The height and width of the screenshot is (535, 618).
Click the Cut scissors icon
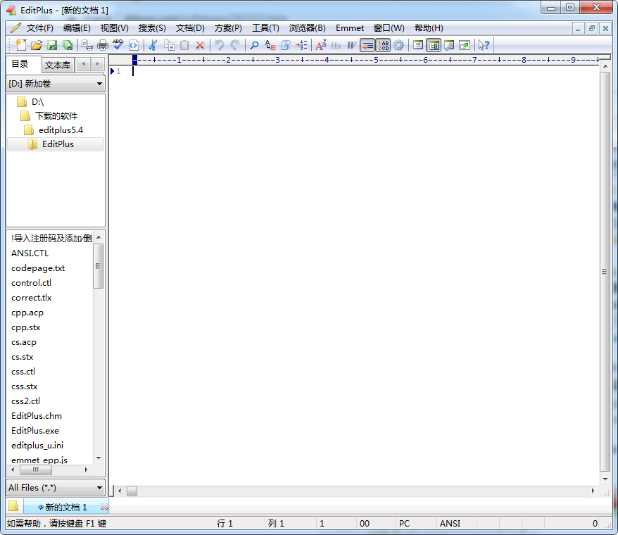151,45
